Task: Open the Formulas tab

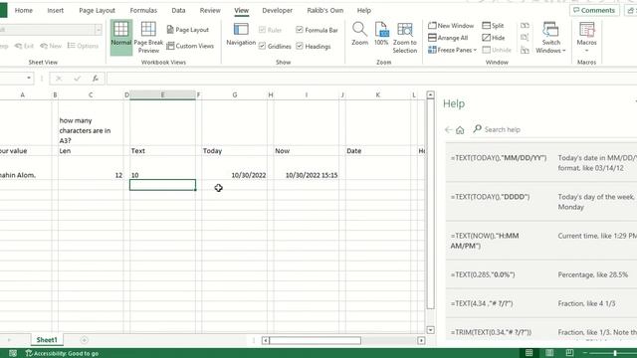Action: (x=143, y=10)
